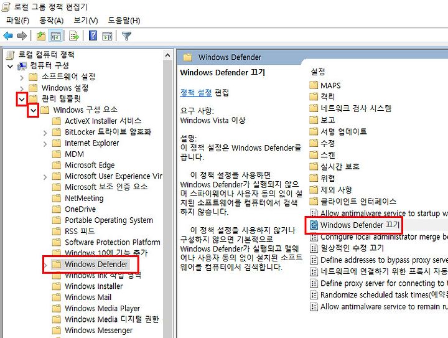Viewport: 448px width, 338px height.
Task: Open the 실시간 보호 folder
Action: [x=334, y=167]
